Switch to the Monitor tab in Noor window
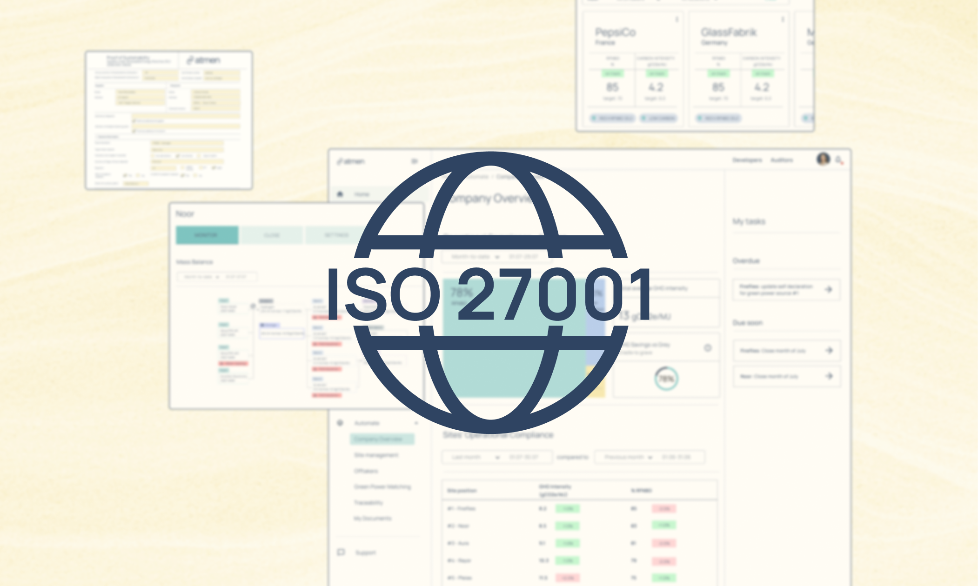The height and width of the screenshot is (586, 978). click(x=207, y=235)
